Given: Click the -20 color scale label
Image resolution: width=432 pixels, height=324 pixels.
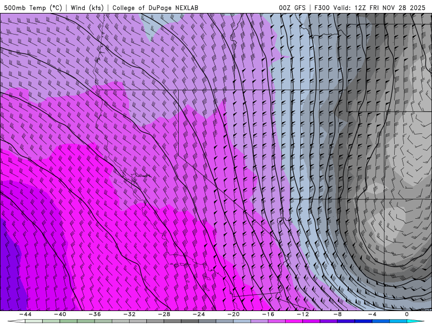Looking at the screenshot, I should tap(233, 314).
